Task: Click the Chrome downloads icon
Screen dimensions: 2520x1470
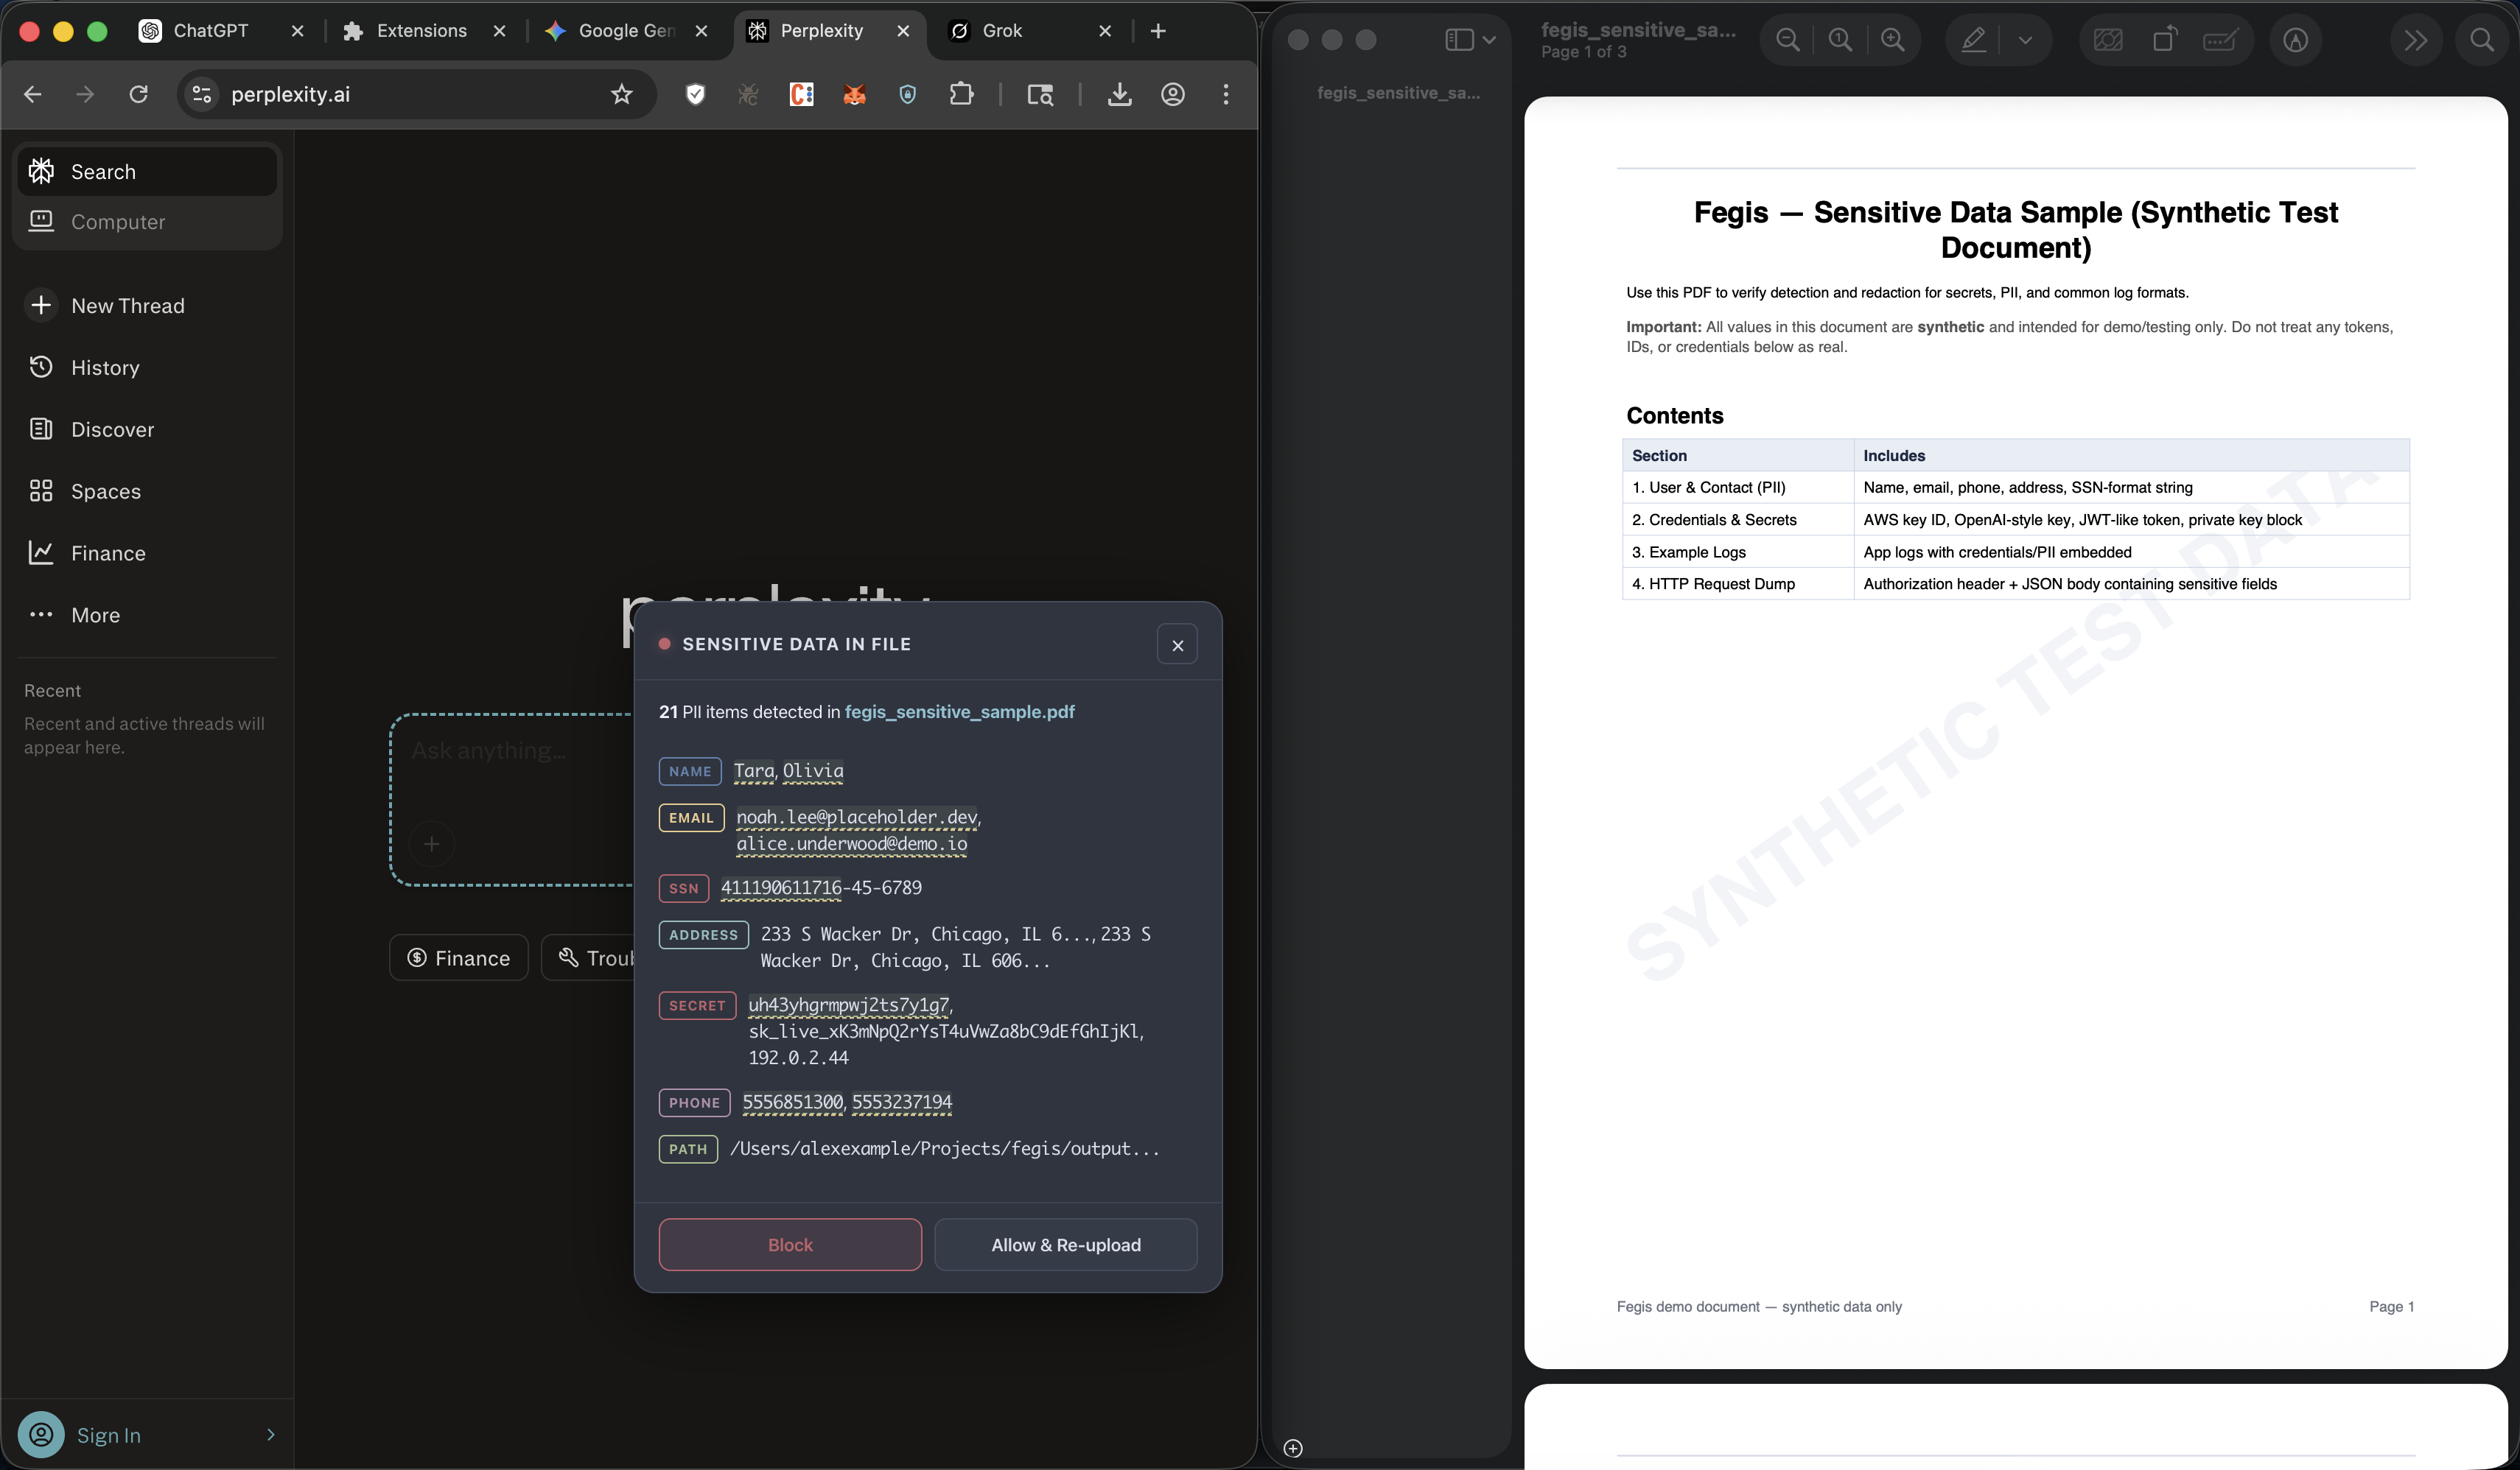Action: (x=1119, y=94)
